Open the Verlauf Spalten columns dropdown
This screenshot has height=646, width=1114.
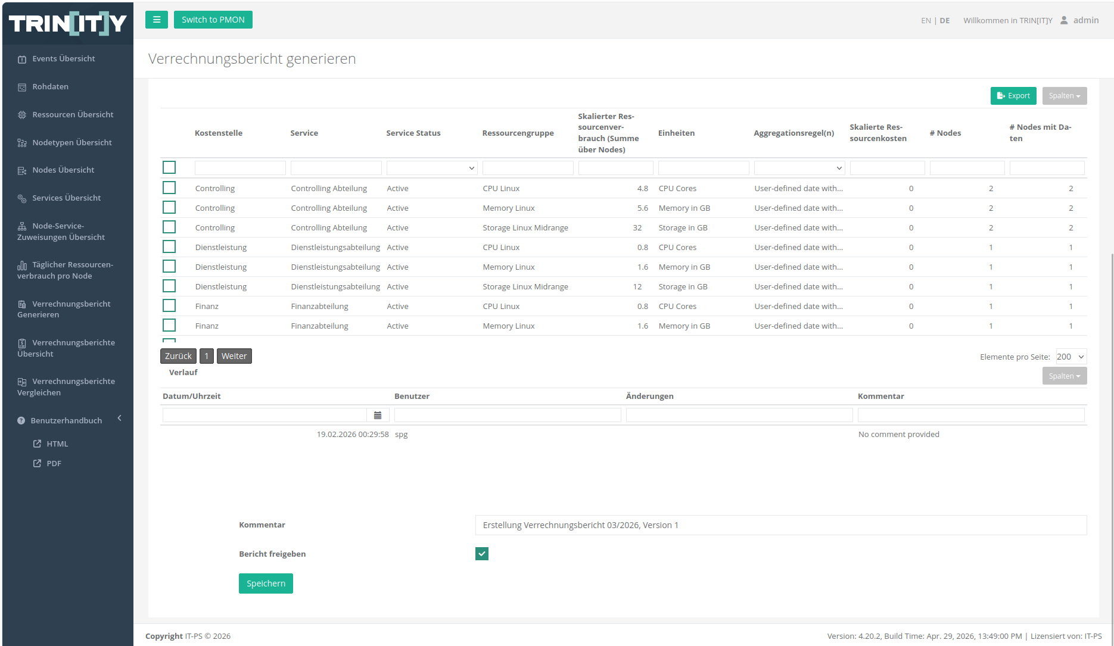[1064, 376]
